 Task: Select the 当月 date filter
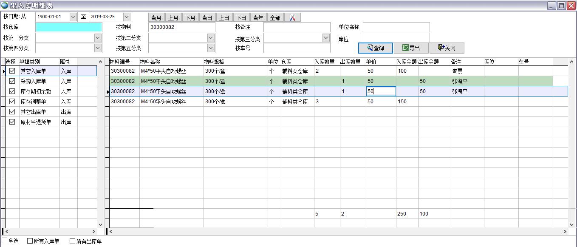pyautogui.click(x=156, y=18)
